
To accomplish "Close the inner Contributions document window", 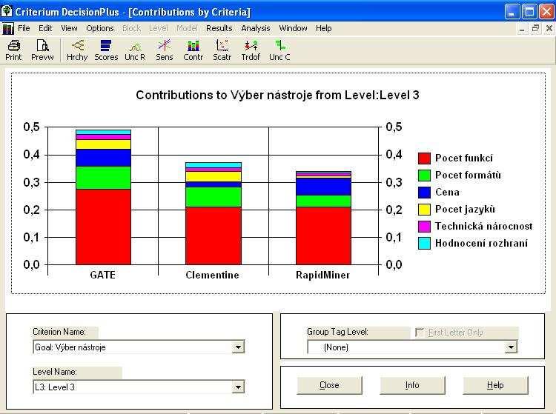I will coord(549,28).
